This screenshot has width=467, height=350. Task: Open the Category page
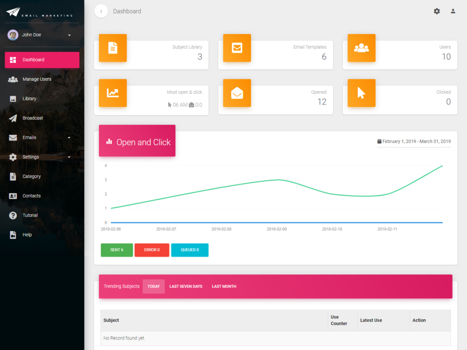32,176
